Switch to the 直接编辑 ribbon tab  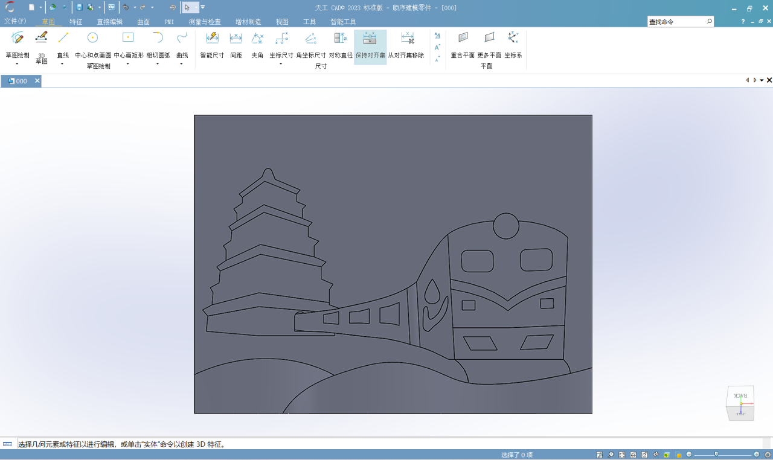109,22
